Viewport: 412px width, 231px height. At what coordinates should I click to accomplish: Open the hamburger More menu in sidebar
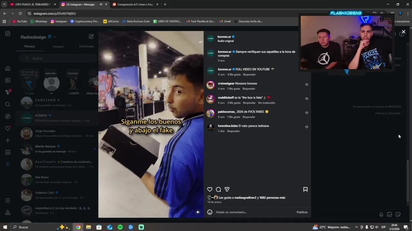click(8, 201)
